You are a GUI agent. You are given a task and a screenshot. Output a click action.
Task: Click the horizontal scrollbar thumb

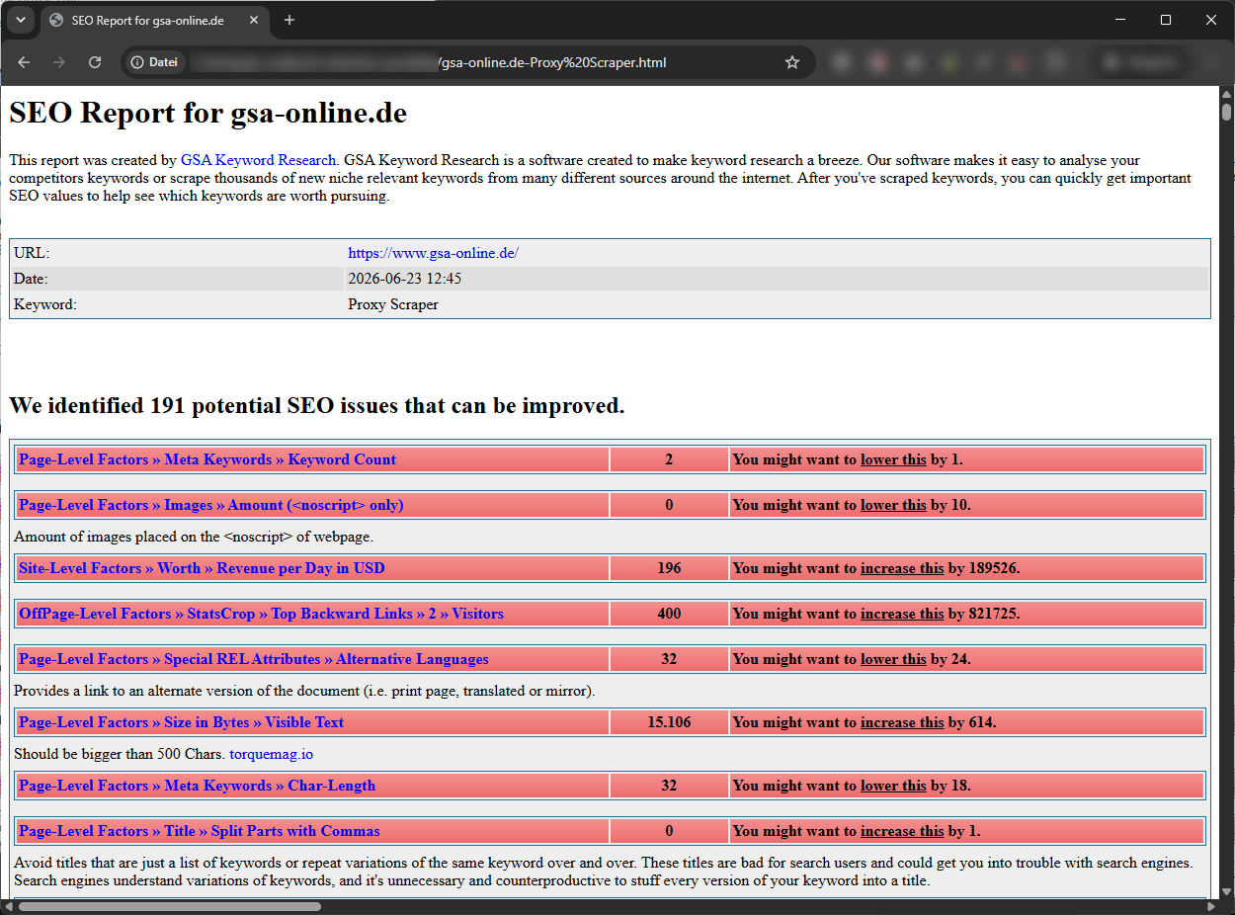[x=169, y=906]
